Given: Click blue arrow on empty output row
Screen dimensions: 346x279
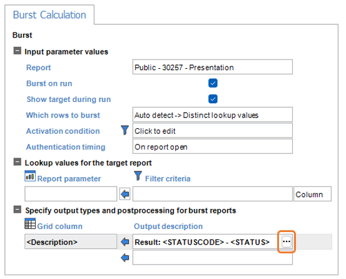Looking at the screenshot, I should point(125,258).
